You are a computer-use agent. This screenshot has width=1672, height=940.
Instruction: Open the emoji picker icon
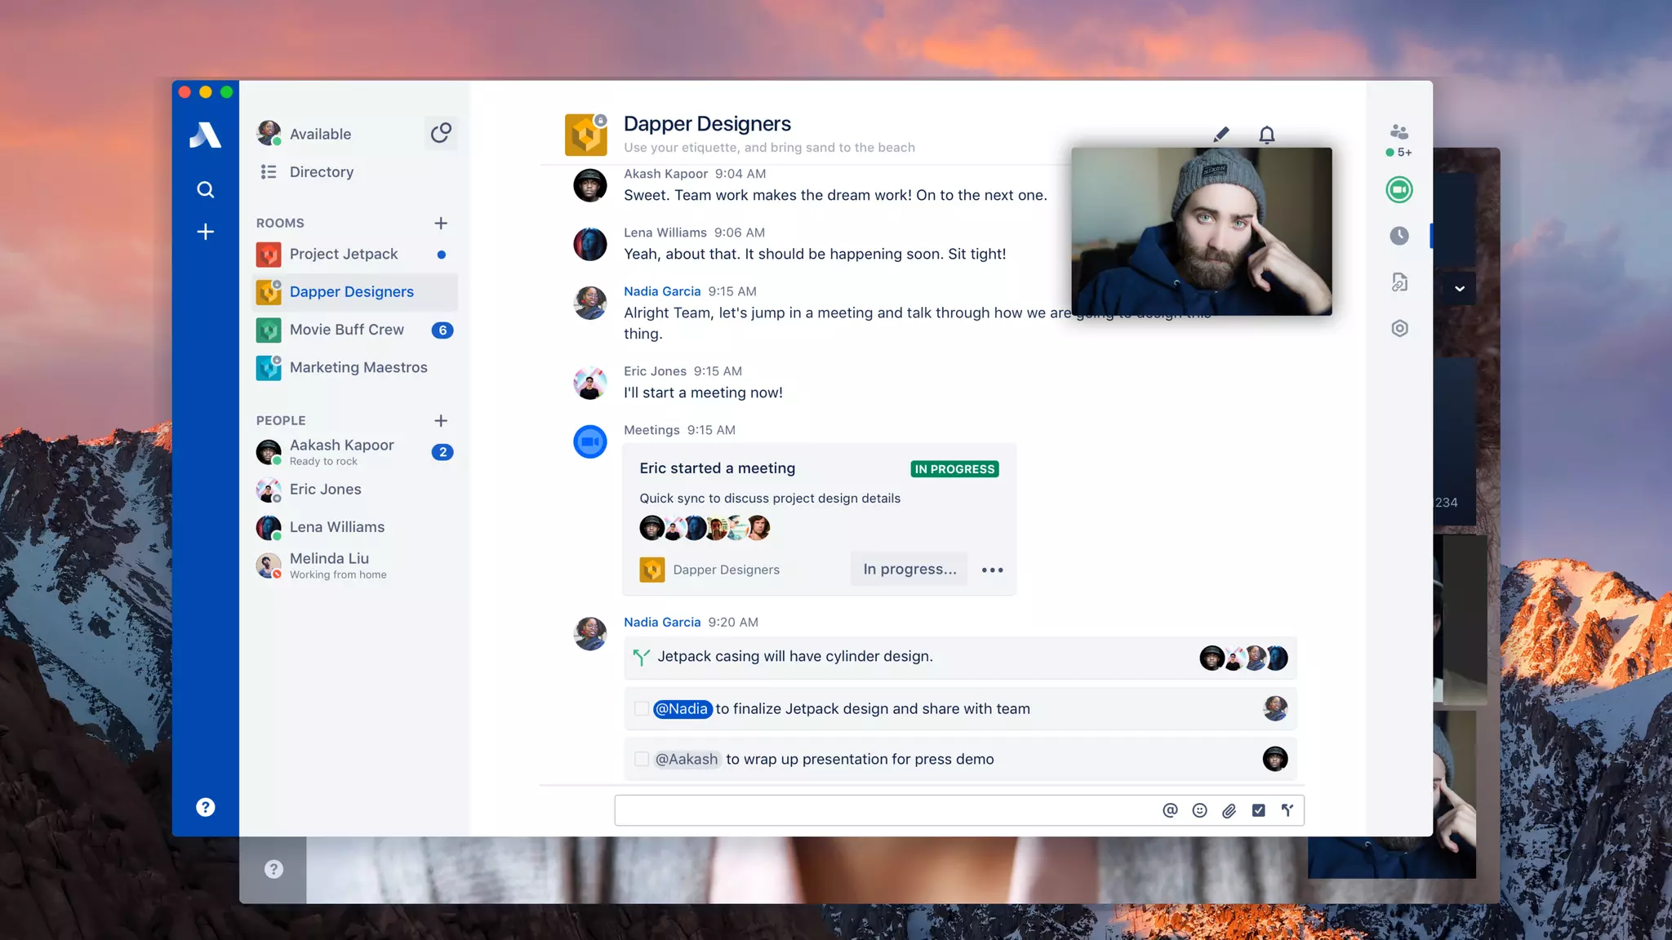click(1199, 810)
